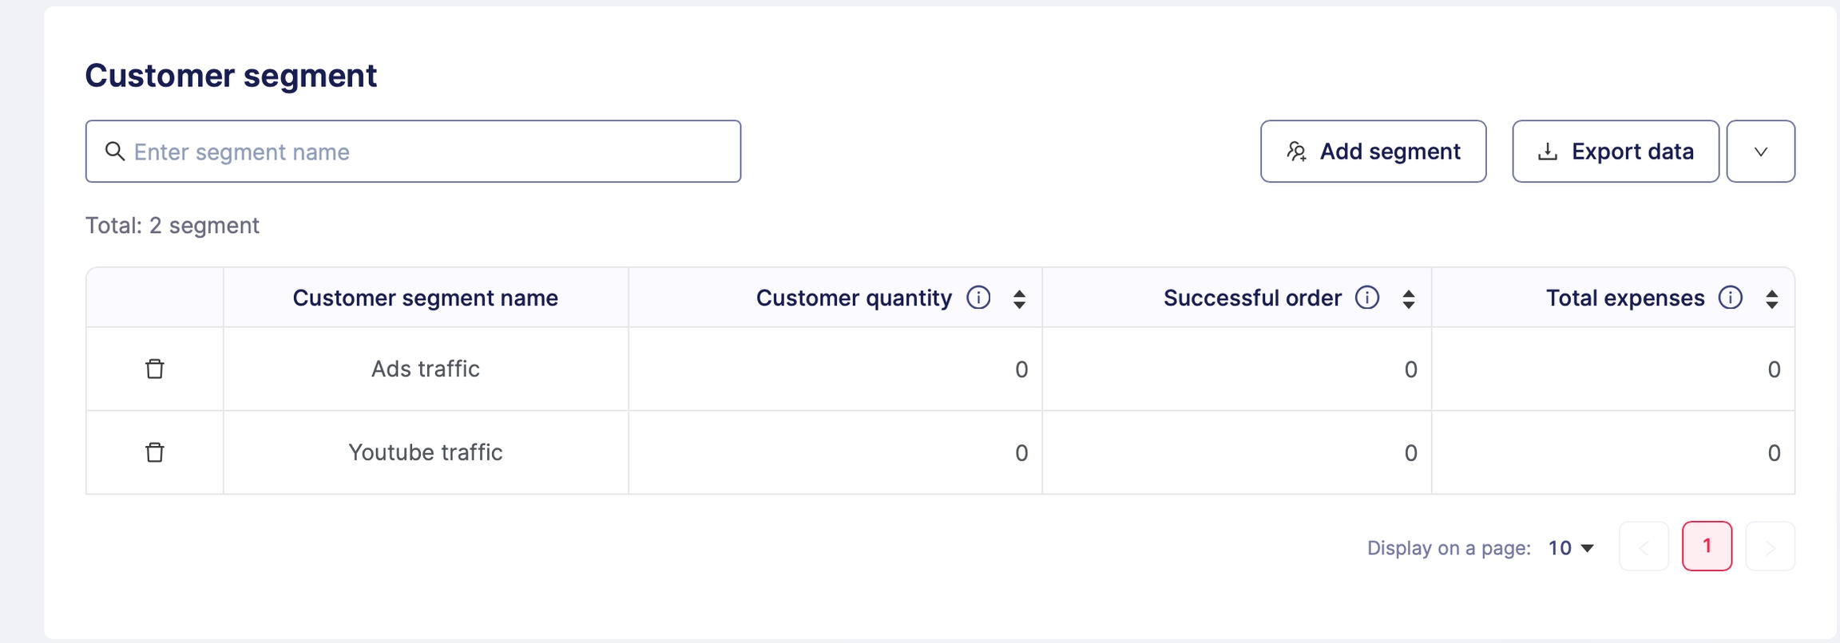Viewport: 1840px width, 643px height.
Task: Sort by Customer quantity
Action: click(x=1019, y=299)
